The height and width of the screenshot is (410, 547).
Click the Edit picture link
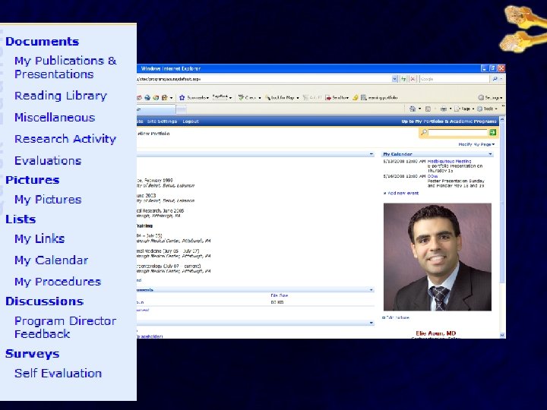click(x=397, y=317)
